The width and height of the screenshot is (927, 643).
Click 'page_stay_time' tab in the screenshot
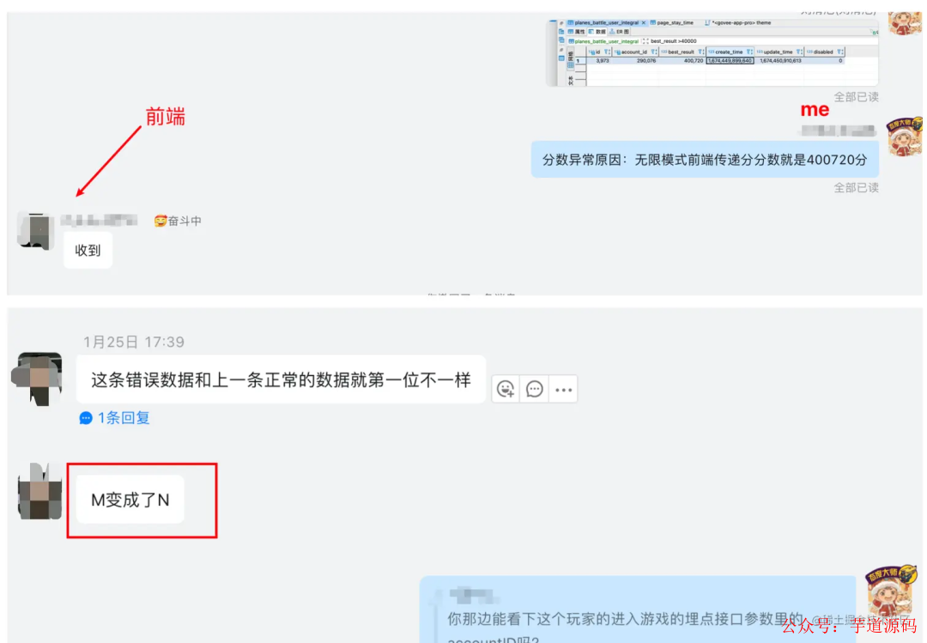coord(672,22)
